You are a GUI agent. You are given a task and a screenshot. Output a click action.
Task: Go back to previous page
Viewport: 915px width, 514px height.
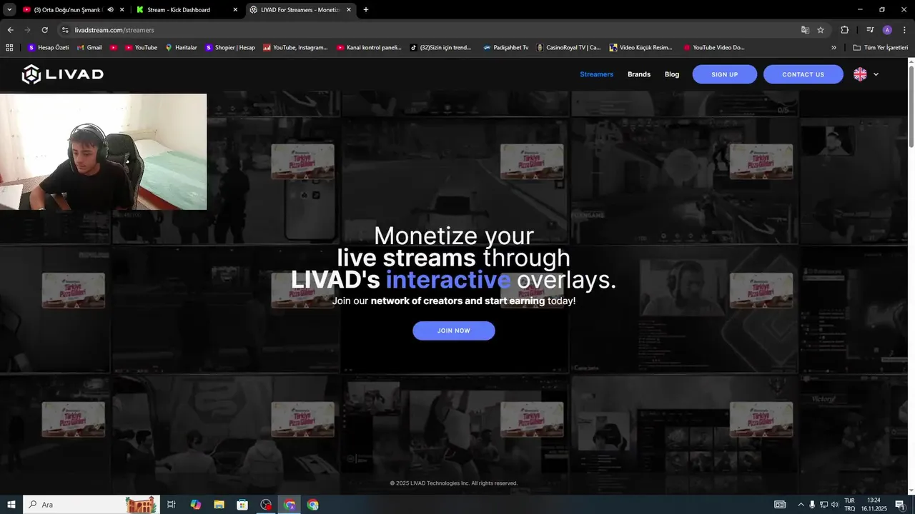(x=10, y=30)
